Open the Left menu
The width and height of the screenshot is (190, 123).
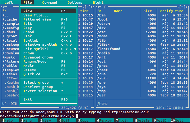(x=9, y=3)
